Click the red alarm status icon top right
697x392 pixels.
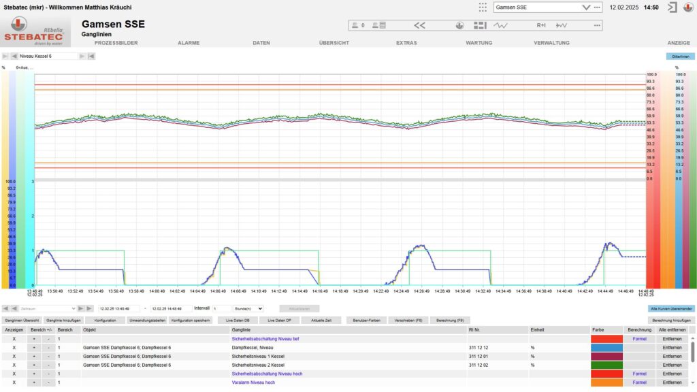(687, 7)
